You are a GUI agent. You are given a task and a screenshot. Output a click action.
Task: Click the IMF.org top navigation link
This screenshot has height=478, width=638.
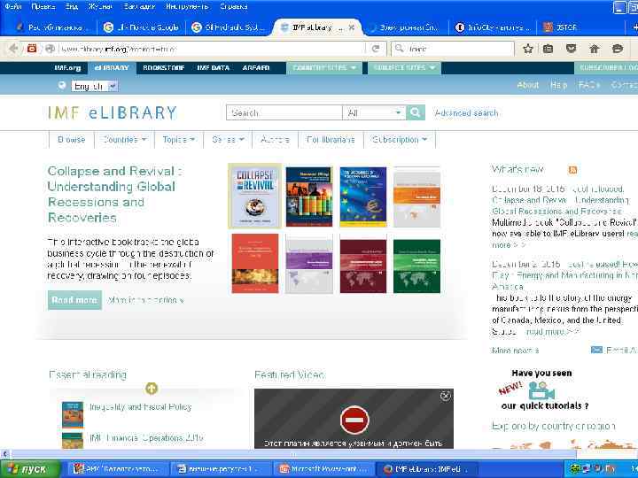[67, 68]
